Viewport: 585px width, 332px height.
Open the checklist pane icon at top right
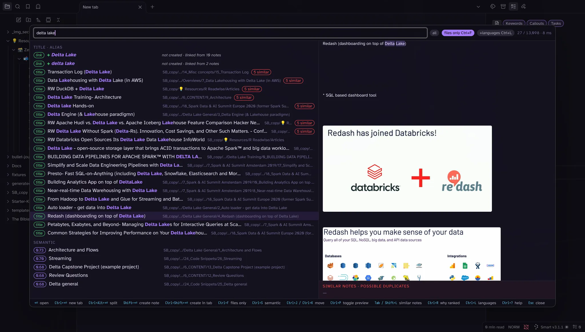click(513, 6)
